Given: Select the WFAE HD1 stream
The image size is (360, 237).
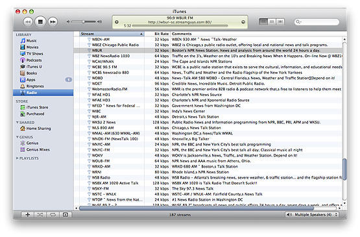Looking at the screenshot, I should click(208, 95).
